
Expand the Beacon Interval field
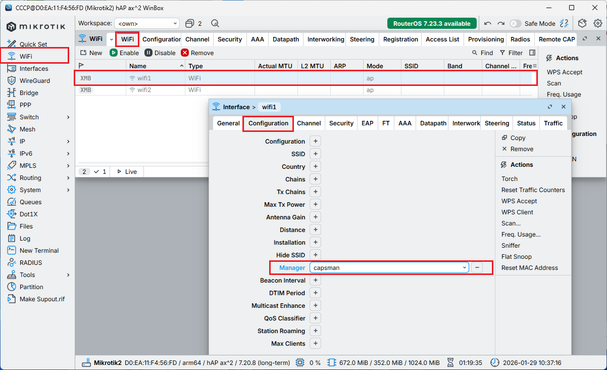(315, 280)
